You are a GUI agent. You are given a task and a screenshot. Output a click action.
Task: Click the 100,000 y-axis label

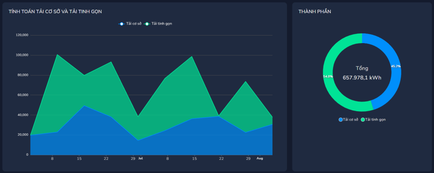22,55
